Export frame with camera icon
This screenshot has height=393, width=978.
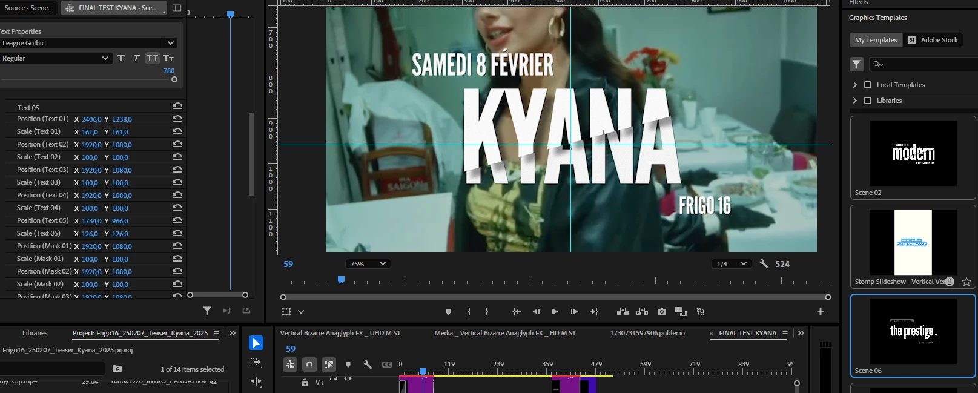pos(662,312)
